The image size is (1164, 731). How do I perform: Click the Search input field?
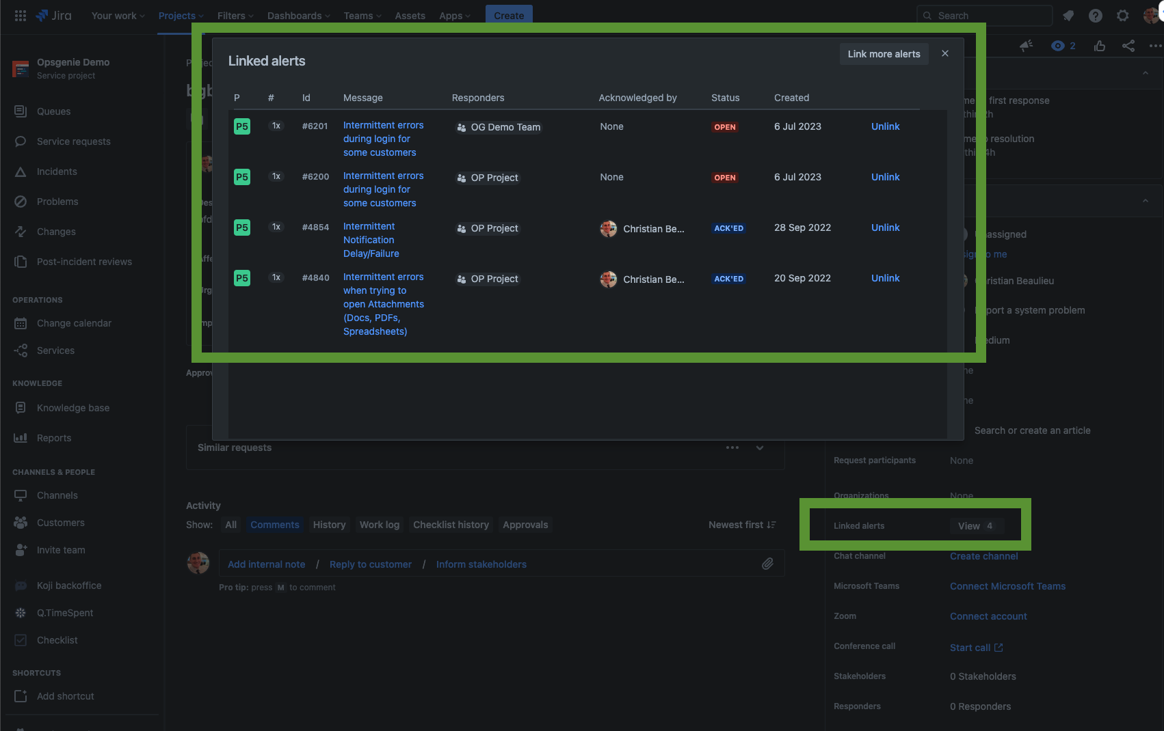click(984, 16)
